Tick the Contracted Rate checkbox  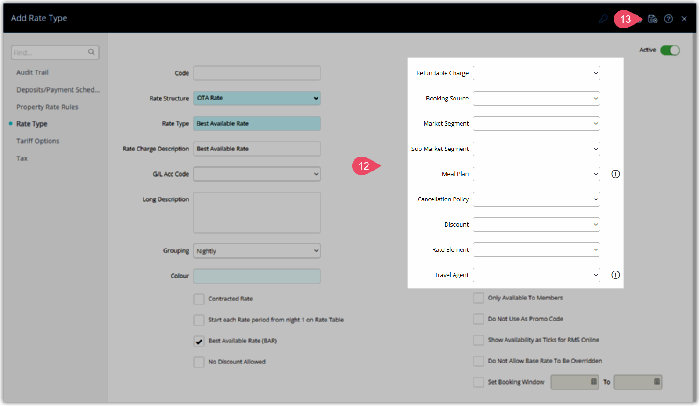[199, 299]
